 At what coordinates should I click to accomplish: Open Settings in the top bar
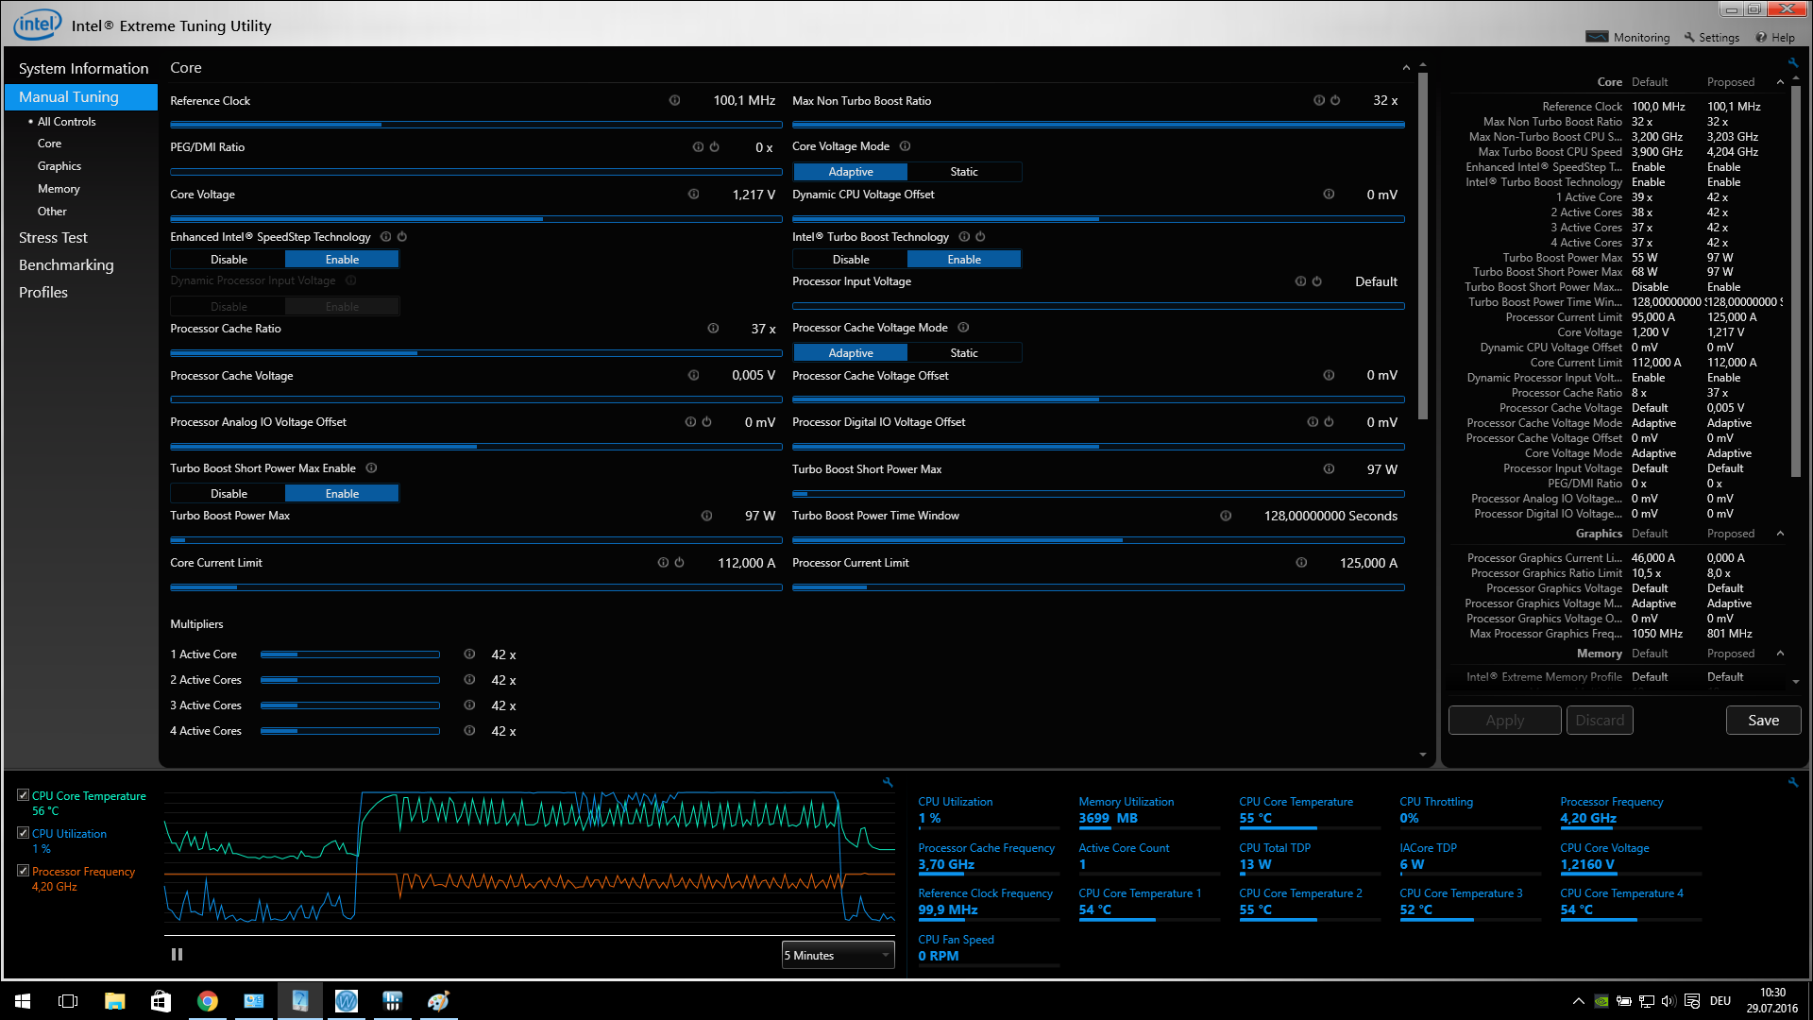(1711, 38)
